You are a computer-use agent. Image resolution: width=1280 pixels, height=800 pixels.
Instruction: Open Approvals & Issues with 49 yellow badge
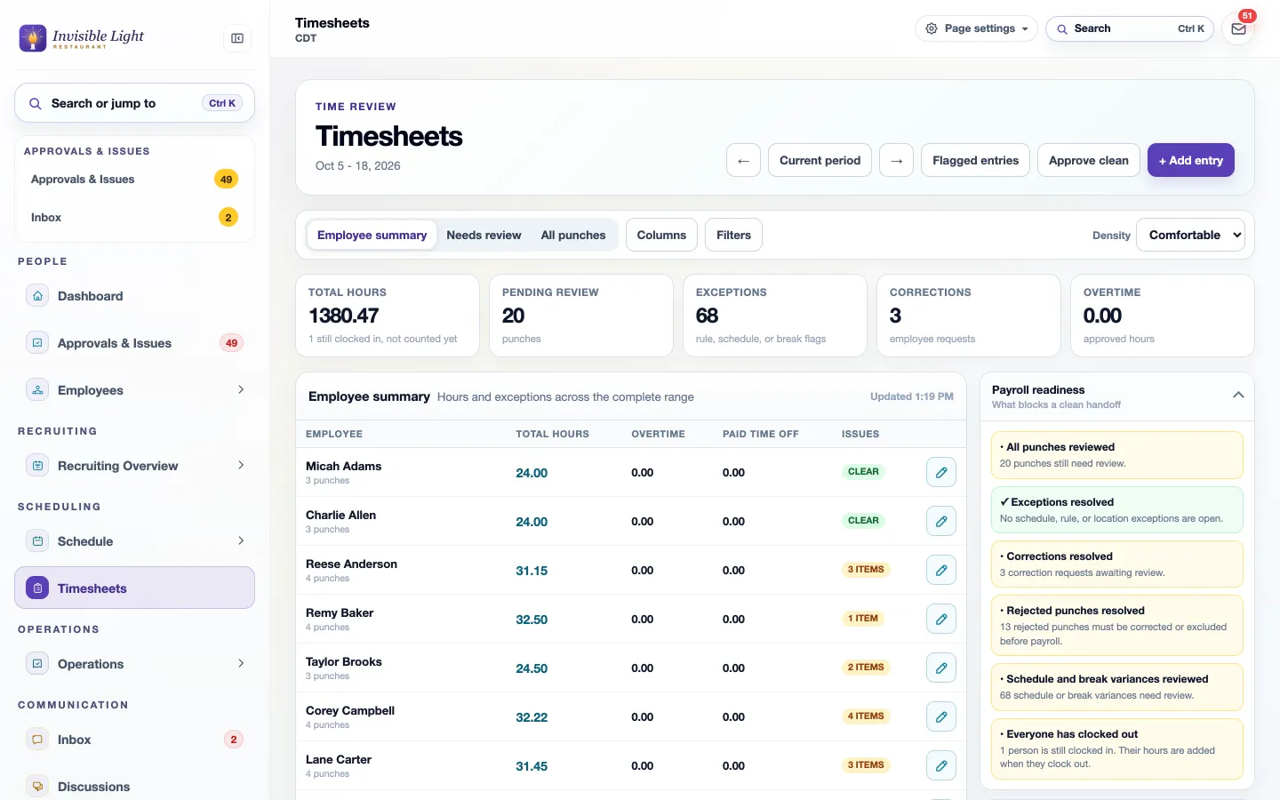coord(135,180)
